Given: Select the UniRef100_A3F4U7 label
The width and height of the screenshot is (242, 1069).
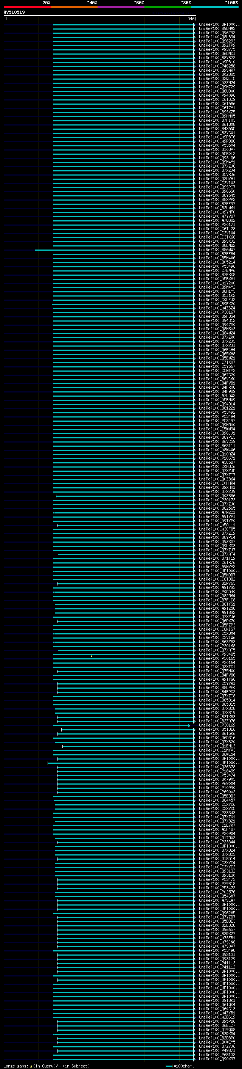Looking at the screenshot, I should pos(217,830).
